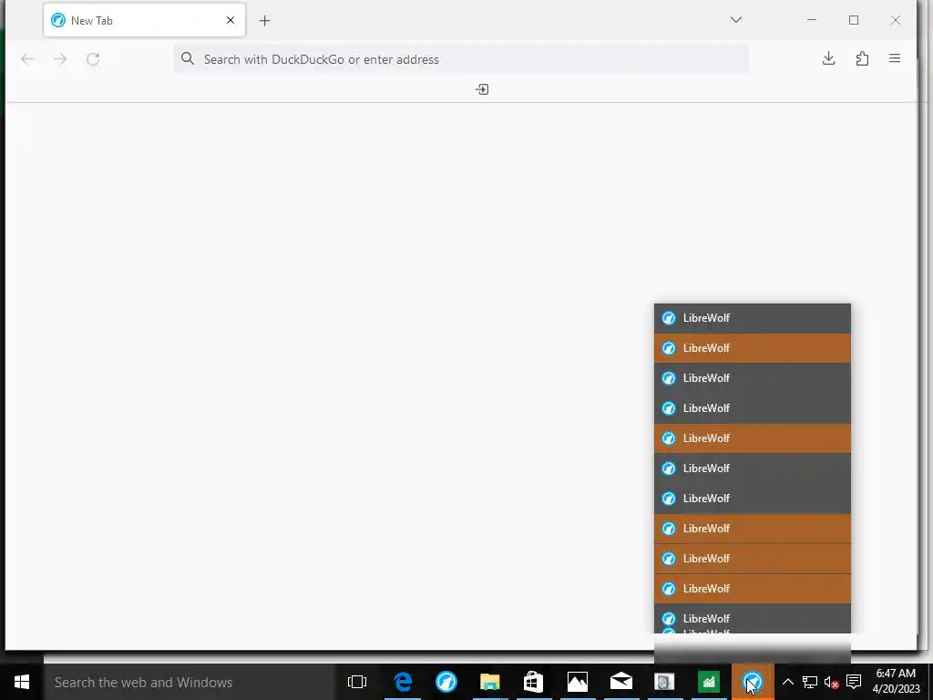
Task: Open the Action Center notifications
Action: 854,682
